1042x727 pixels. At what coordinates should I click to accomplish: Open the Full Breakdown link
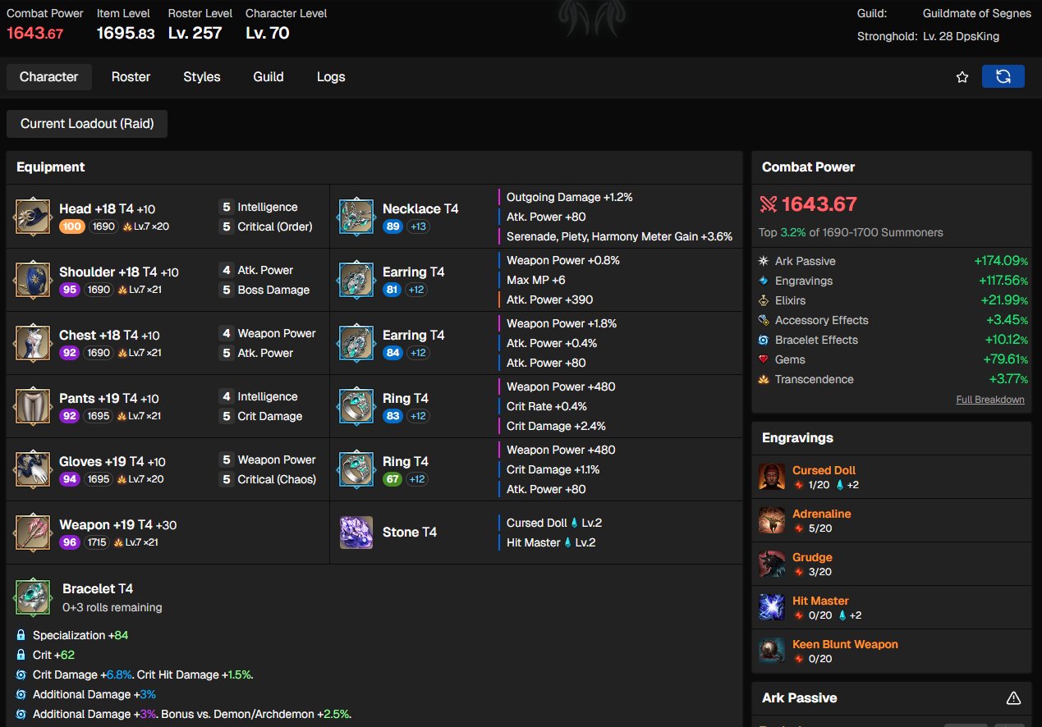click(989, 400)
